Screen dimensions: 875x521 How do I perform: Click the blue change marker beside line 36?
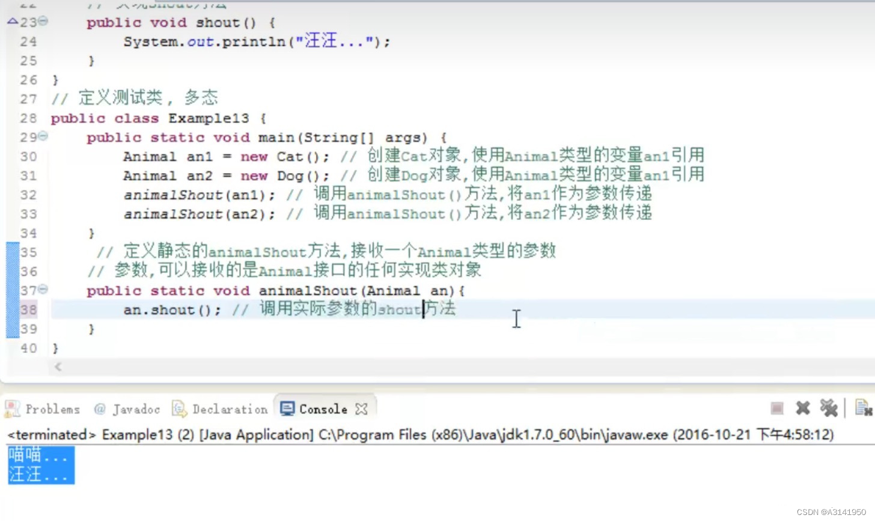click(x=13, y=271)
